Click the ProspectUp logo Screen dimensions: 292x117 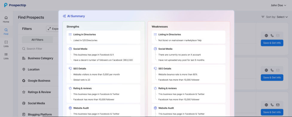(15, 5)
